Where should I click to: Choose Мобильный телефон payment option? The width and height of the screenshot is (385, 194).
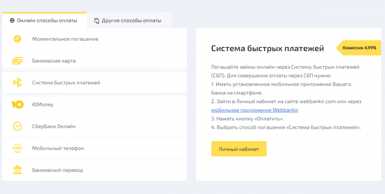tap(94, 148)
